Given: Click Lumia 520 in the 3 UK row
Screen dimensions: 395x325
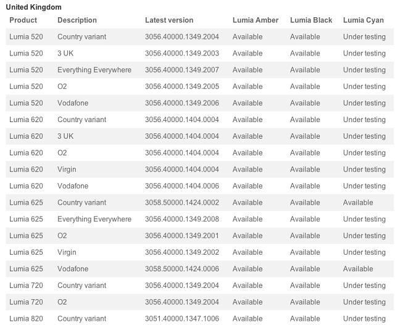Looking at the screenshot, I should click(x=26, y=54).
